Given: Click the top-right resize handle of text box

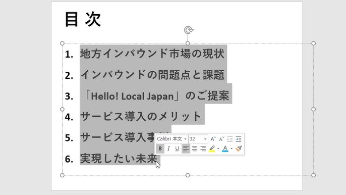Looking at the screenshot, I should (x=313, y=43).
